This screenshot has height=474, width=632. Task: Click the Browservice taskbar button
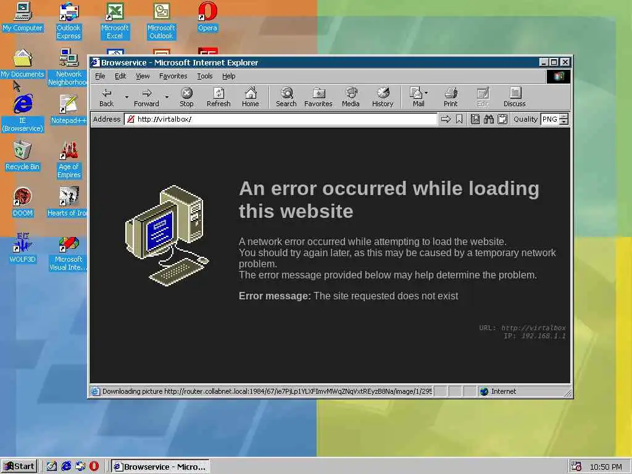click(x=160, y=467)
